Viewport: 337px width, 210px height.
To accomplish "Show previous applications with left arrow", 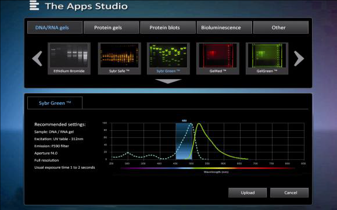I will (37, 58).
